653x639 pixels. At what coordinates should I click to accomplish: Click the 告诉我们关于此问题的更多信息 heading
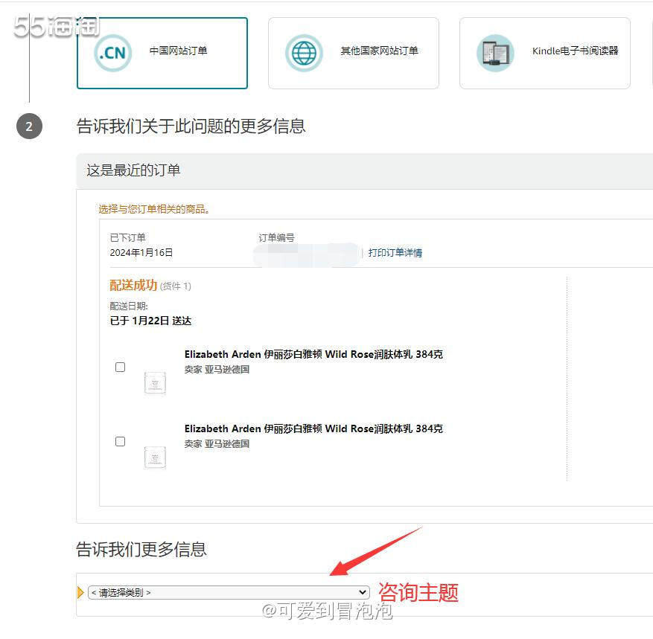(191, 126)
